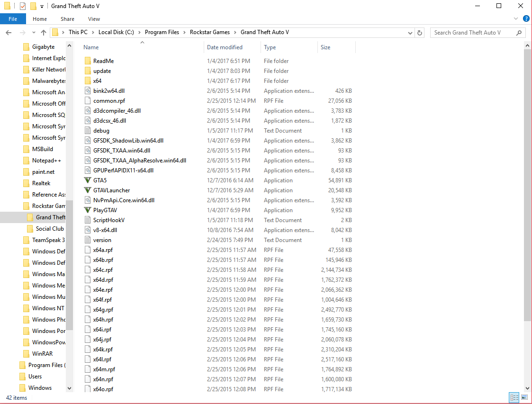
Task: Open the GTA5 application icon
Action: coord(88,180)
